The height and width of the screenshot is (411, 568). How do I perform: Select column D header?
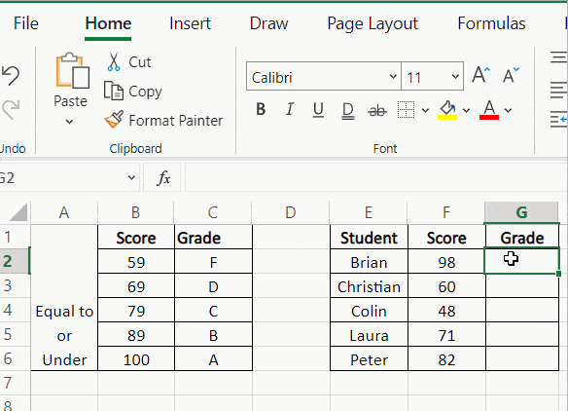(x=291, y=212)
